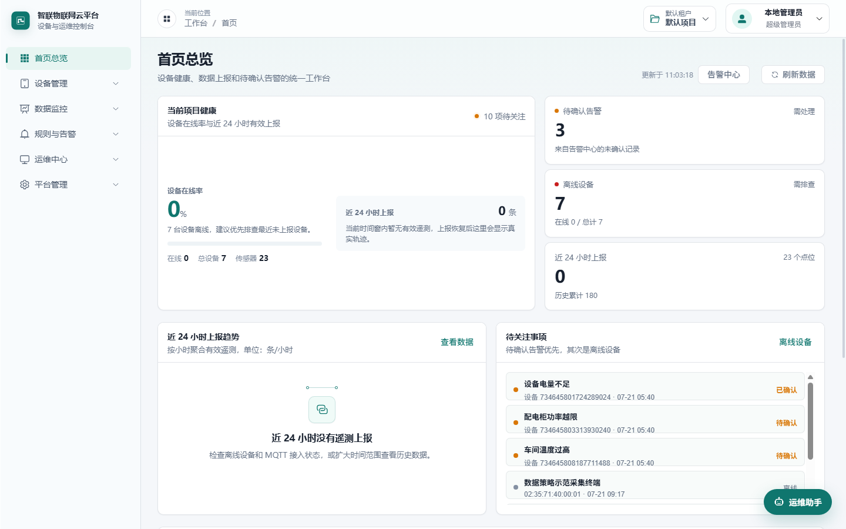Click 首页 in the breadcrumb
Image resolution: width=846 pixels, height=529 pixels.
pyautogui.click(x=229, y=23)
